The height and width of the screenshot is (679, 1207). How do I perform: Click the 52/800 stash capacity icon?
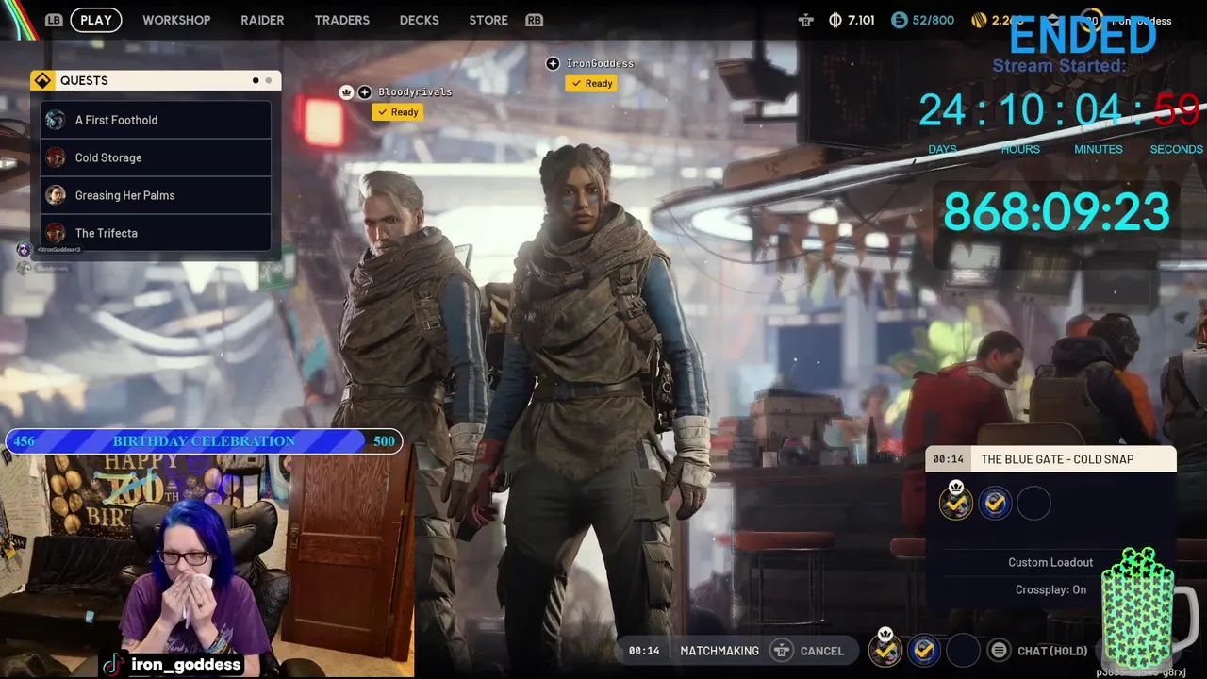tap(899, 20)
